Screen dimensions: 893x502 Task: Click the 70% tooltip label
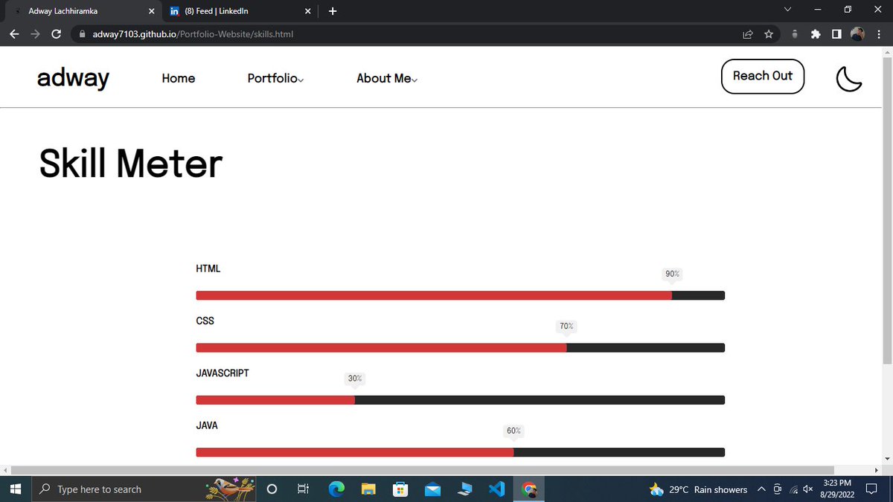[566, 326]
